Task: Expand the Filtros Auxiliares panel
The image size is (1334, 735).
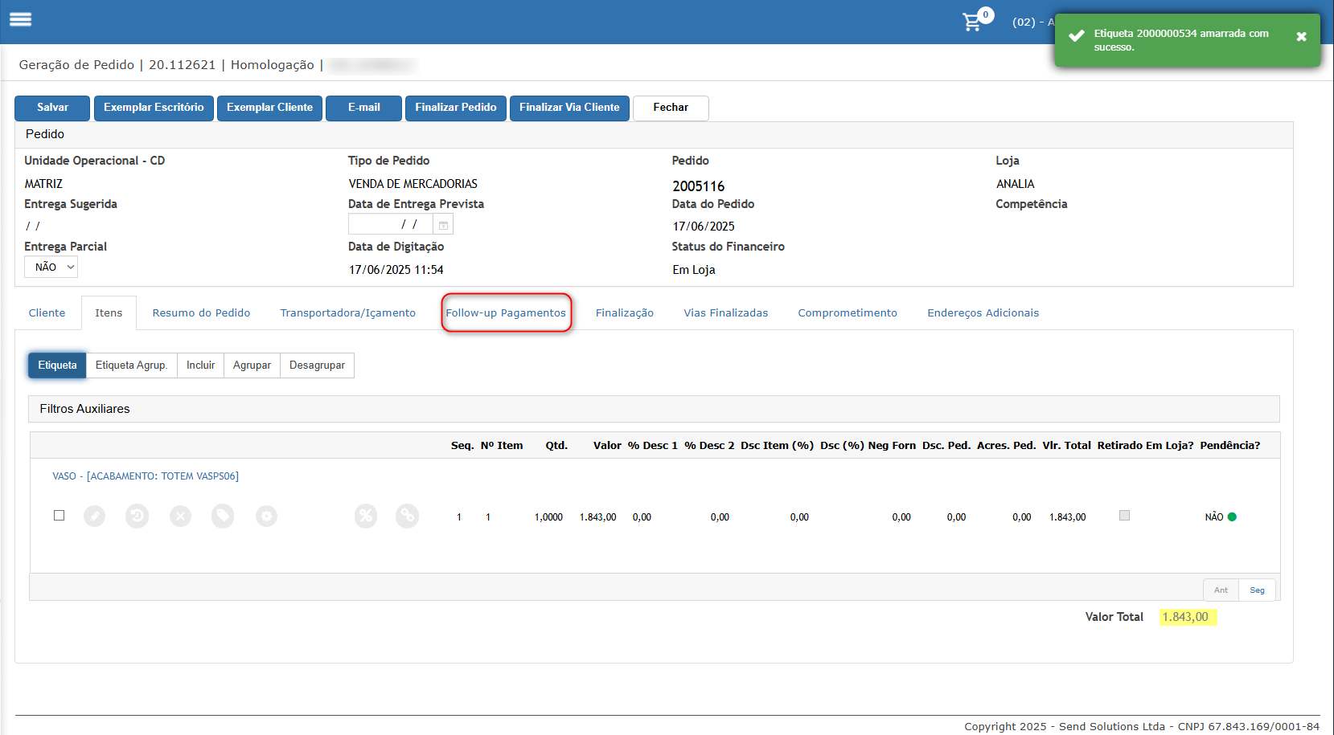Action: 654,409
